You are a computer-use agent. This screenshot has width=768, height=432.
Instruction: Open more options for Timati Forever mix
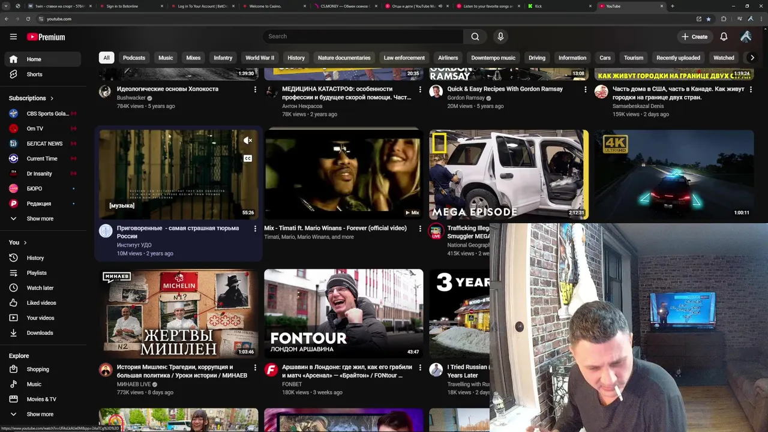(x=420, y=229)
